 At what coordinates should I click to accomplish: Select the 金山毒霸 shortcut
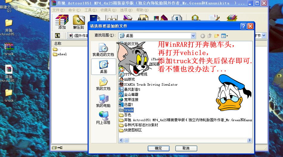[129, 95]
